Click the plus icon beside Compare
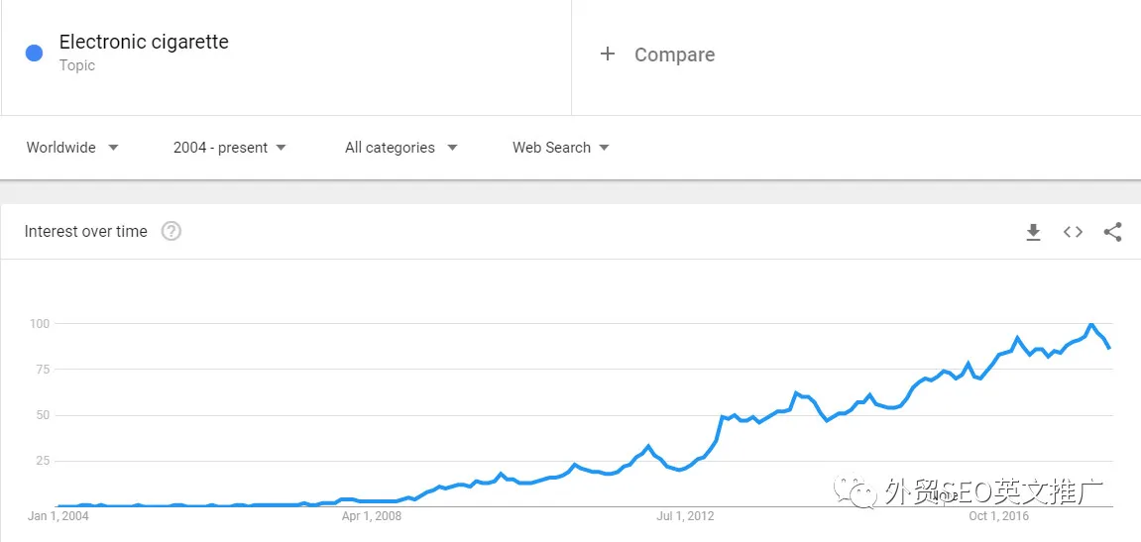 point(608,54)
